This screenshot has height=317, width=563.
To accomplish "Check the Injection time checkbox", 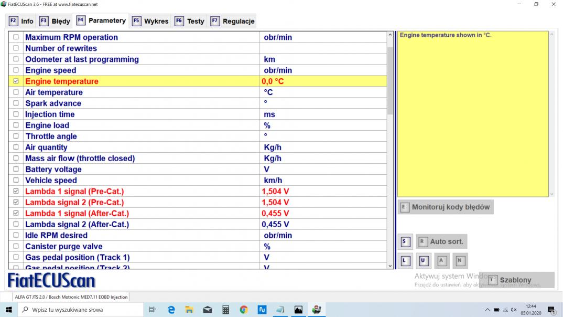I will [16, 114].
